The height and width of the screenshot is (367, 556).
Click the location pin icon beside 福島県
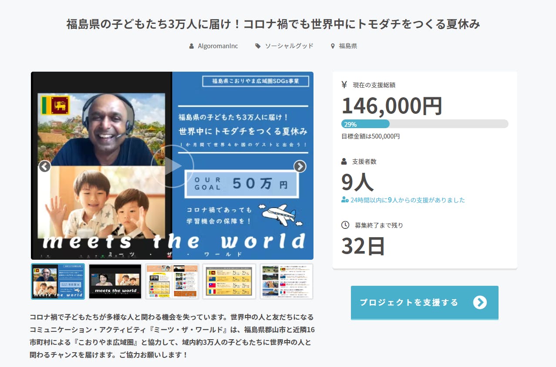(333, 46)
